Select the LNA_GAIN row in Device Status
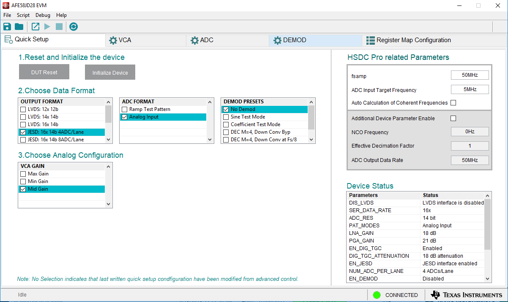Image resolution: width=508 pixels, height=302 pixels. pos(415,233)
